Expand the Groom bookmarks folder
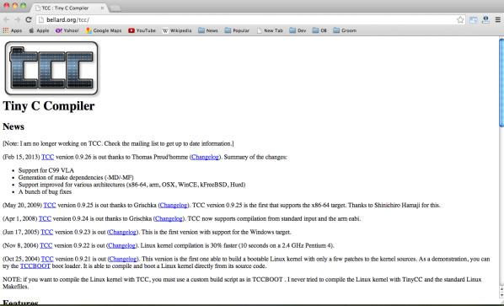The height and width of the screenshot is (306, 504). point(345,30)
